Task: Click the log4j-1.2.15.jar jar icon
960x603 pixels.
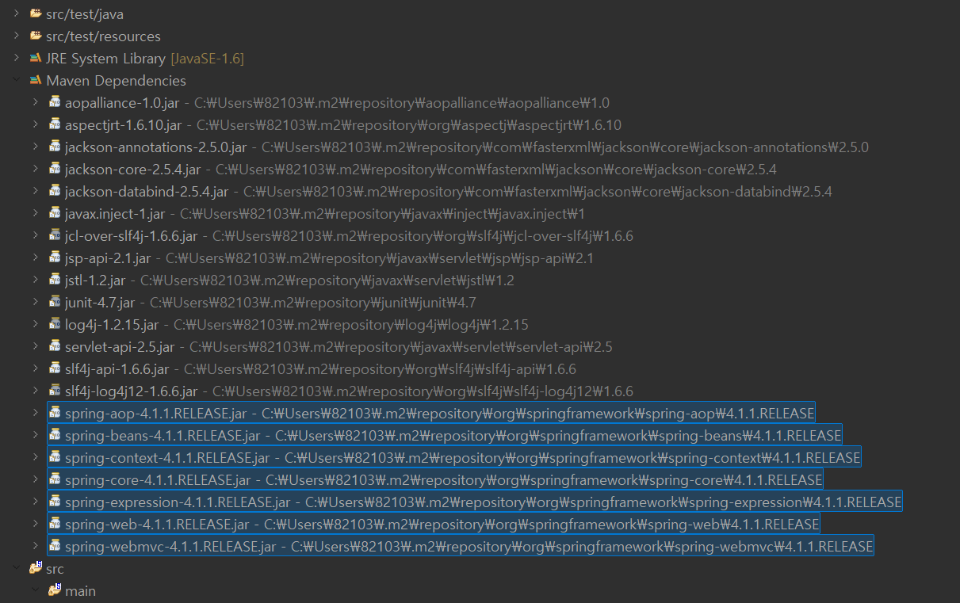Action: click(x=55, y=324)
